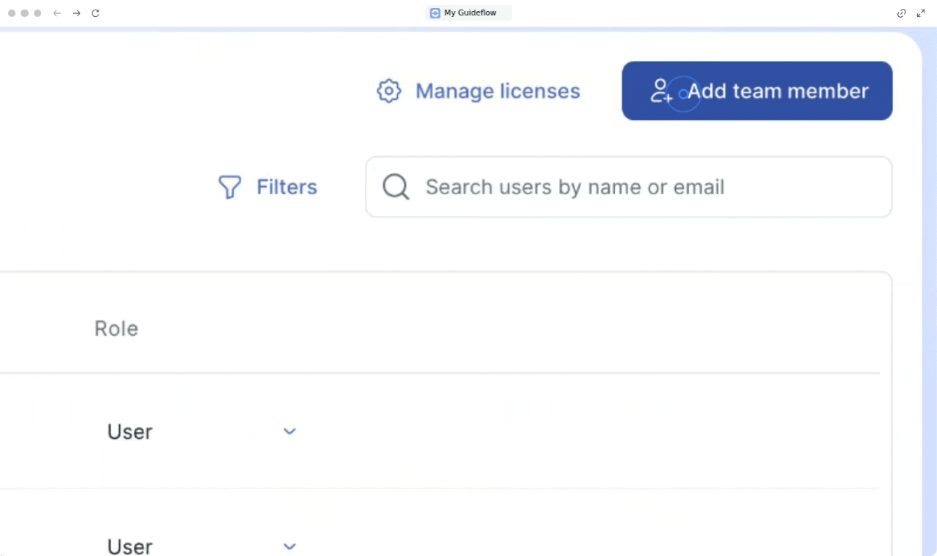Click the gear icon beside Manage licenses

coord(388,91)
